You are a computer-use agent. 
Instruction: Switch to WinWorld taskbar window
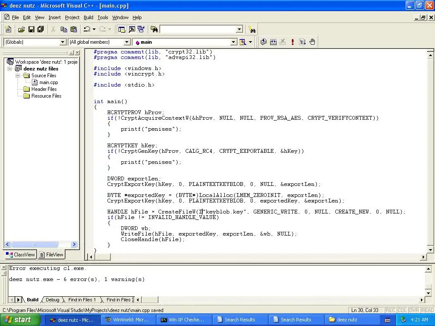click(128, 320)
